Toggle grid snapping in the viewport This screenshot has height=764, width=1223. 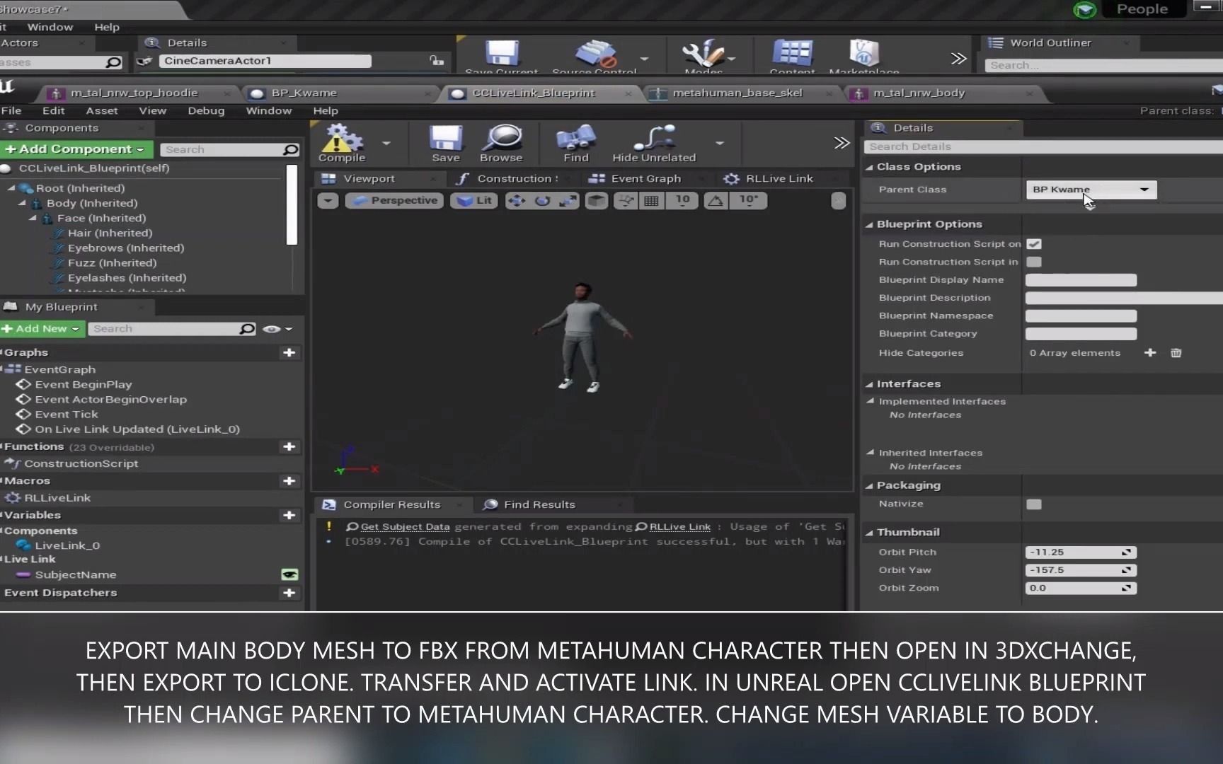651,201
